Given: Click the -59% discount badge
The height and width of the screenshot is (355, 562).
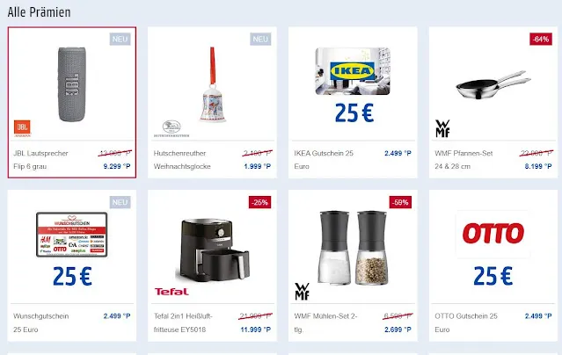Looking at the screenshot, I should 399,202.
